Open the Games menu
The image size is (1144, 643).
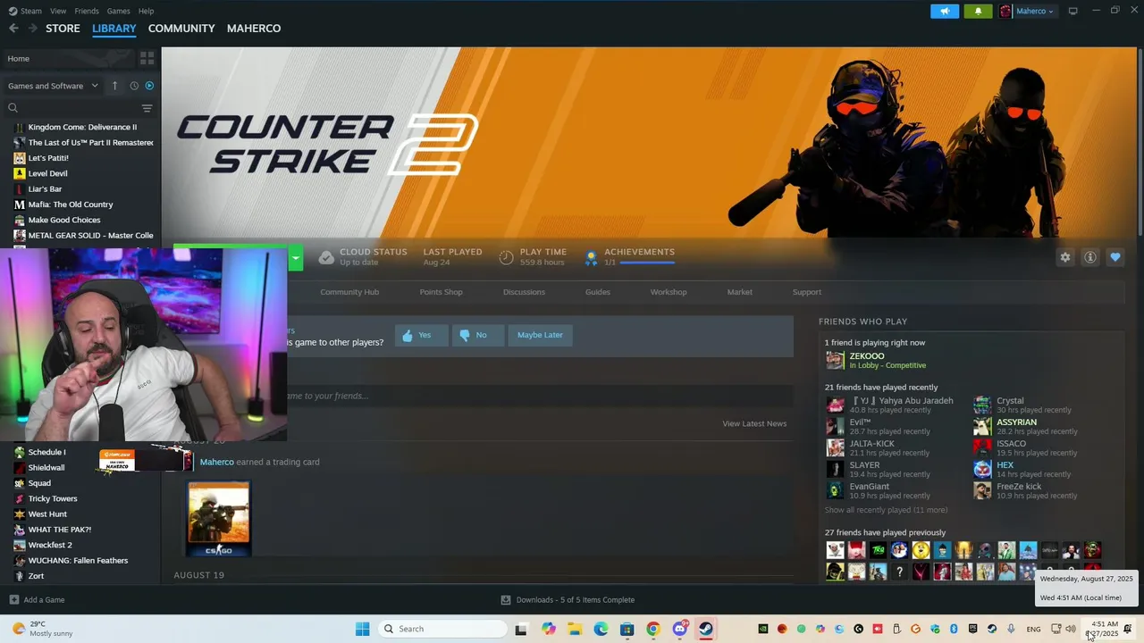pyautogui.click(x=118, y=11)
